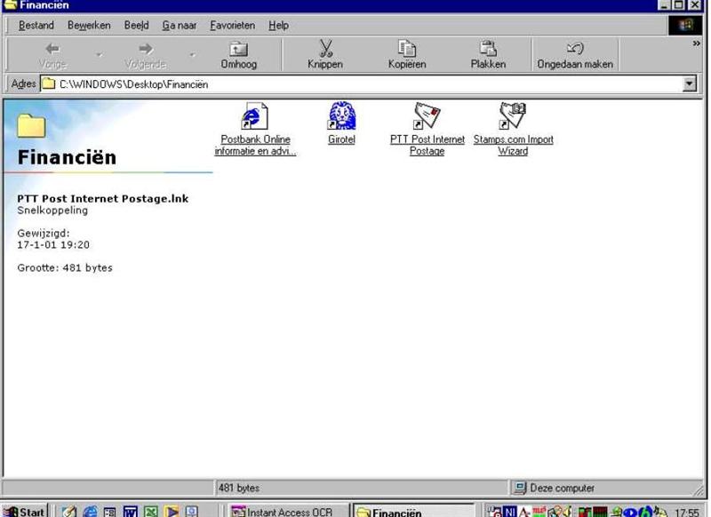Open the Help menu
711x517 pixels.
pos(278,26)
